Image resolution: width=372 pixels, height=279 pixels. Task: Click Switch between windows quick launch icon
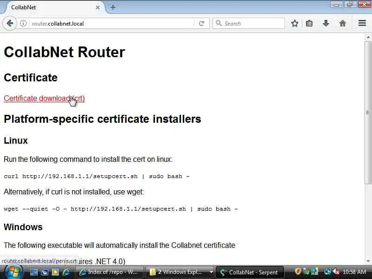pyautogui.click(x=45, y=272)
